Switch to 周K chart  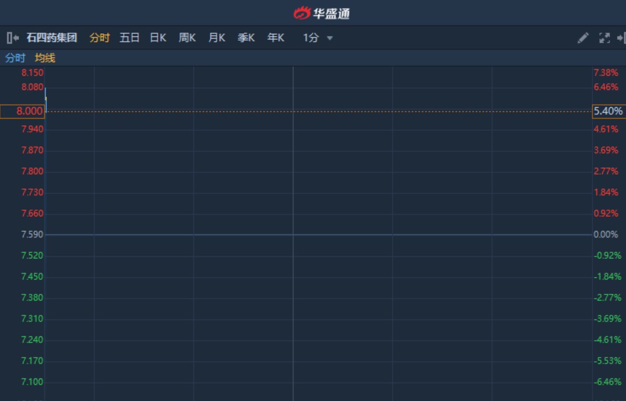[x=187, y=38]
